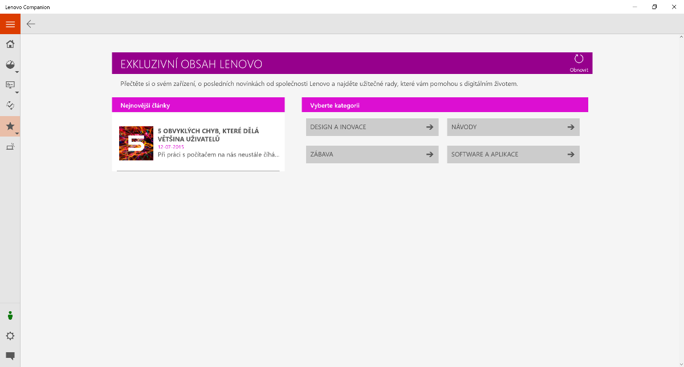Open Software a Aplikace category

click(x=513, y=154)
